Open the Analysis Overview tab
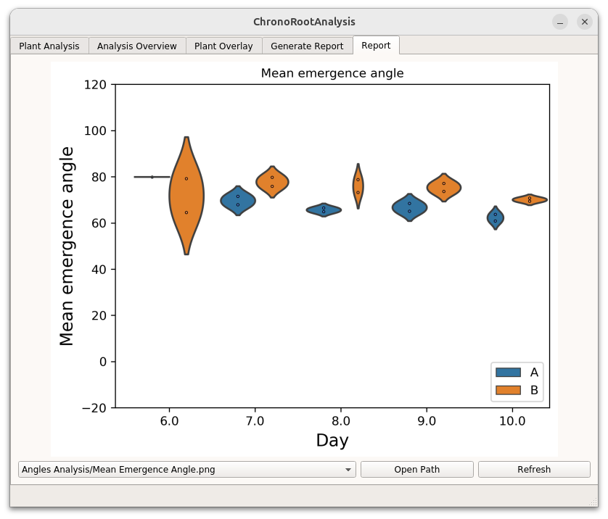This screenshot has height=519, width=608. 136,46
